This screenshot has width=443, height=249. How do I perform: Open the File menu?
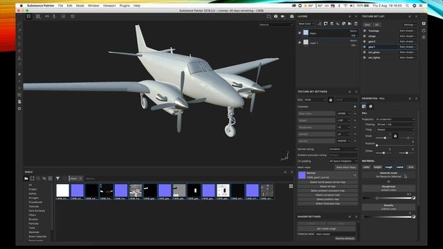[x=60, y=6]
